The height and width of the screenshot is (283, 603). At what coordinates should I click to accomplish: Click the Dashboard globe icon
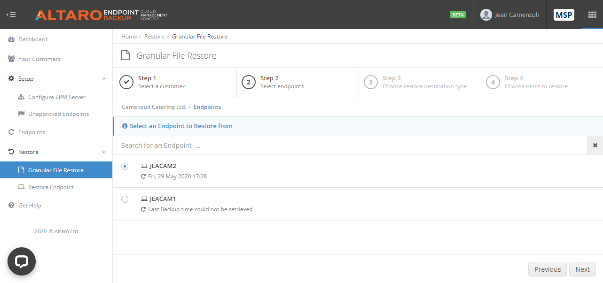tap(10, 39)
